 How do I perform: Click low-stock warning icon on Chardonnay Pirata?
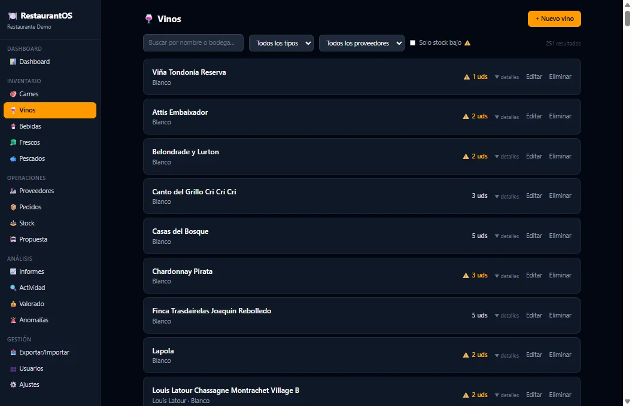[x=466, y=276]
